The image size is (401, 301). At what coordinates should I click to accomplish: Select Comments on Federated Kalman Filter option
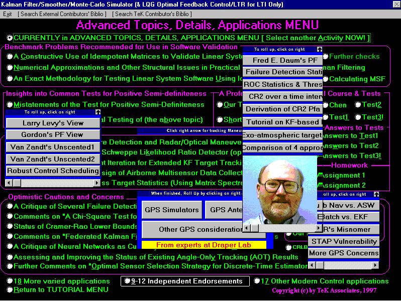(x=10, y=236)
